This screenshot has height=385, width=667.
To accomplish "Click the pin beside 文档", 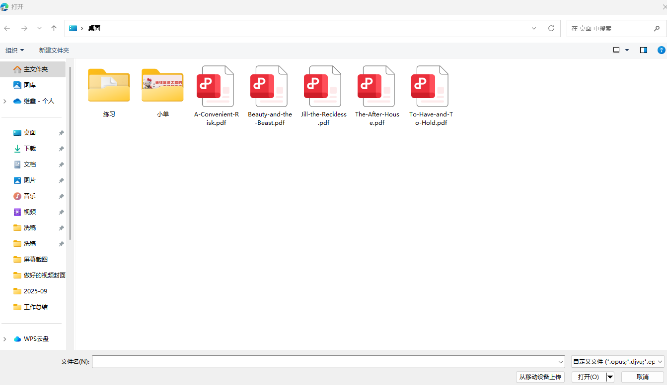I will click(61, 165).
